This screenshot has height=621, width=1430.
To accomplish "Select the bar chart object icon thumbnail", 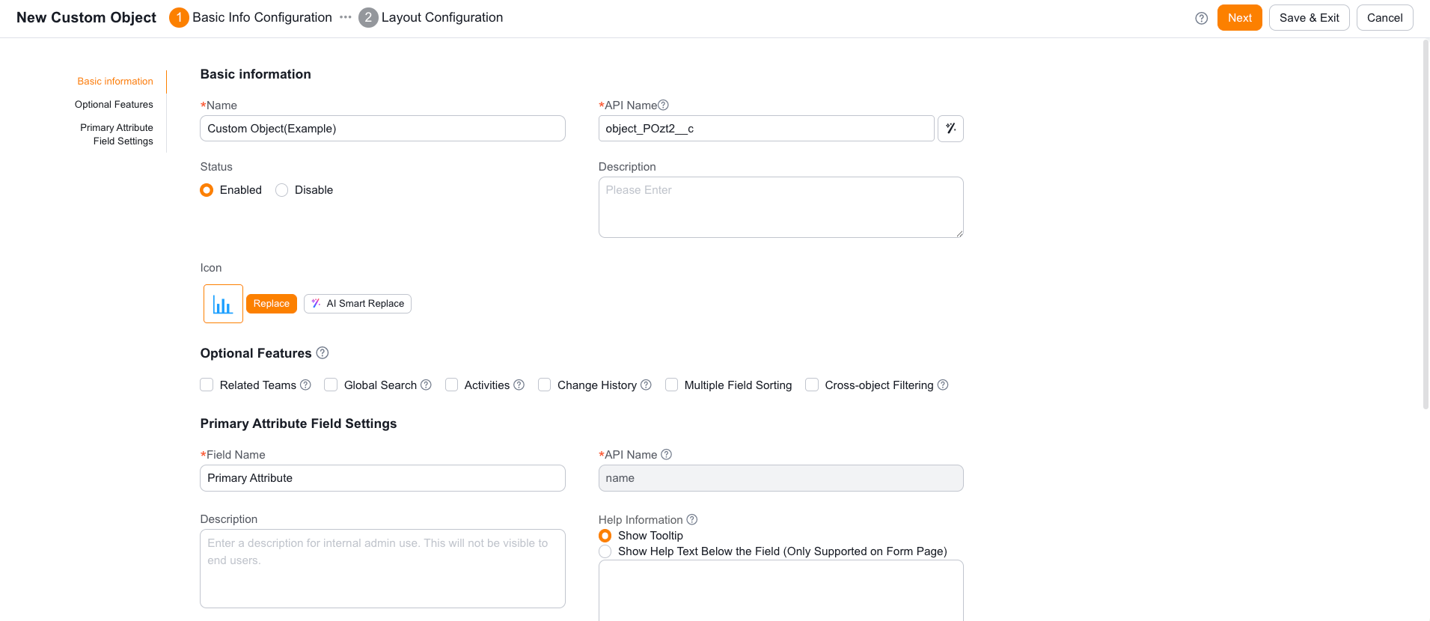I will tap(223, 304).
